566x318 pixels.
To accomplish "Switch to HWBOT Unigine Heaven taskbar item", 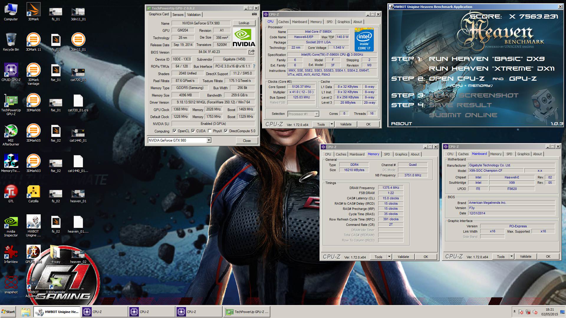I will pos(57,312).
